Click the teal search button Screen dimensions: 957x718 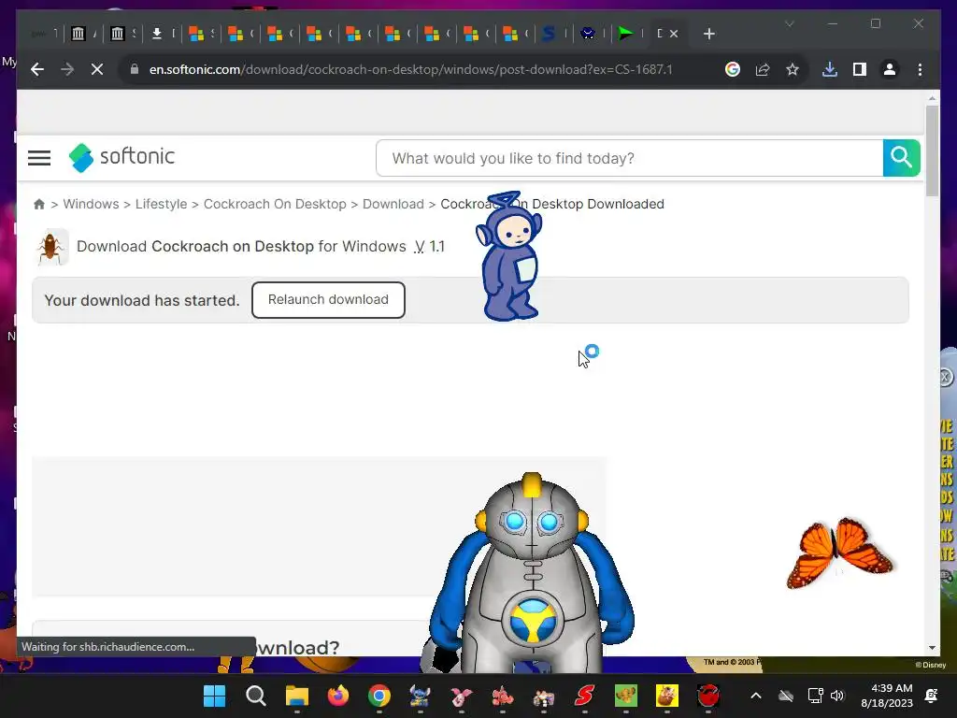coord(902,158)
